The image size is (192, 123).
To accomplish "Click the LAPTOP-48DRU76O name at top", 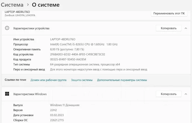I will (17, 12).
